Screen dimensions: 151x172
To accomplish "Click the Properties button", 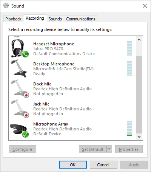I will pyautogui.click(x=129, y=149).
